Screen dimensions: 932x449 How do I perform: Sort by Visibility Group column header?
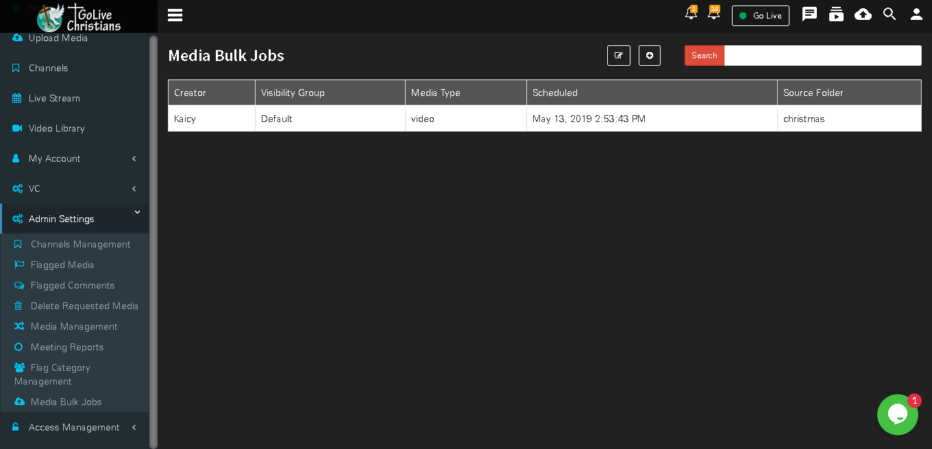coord(330,93)
